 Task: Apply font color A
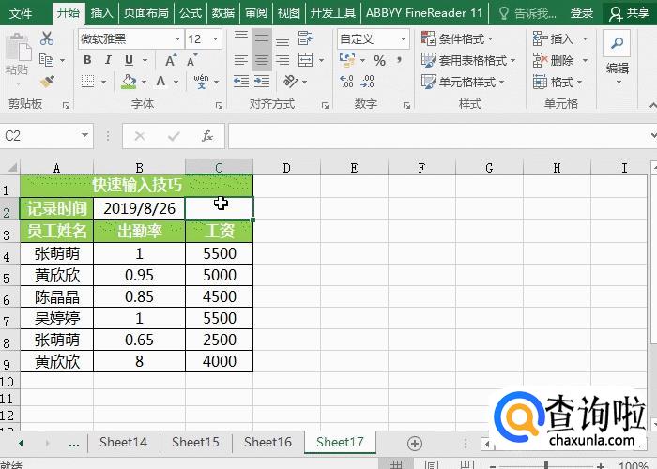(160, 82)
